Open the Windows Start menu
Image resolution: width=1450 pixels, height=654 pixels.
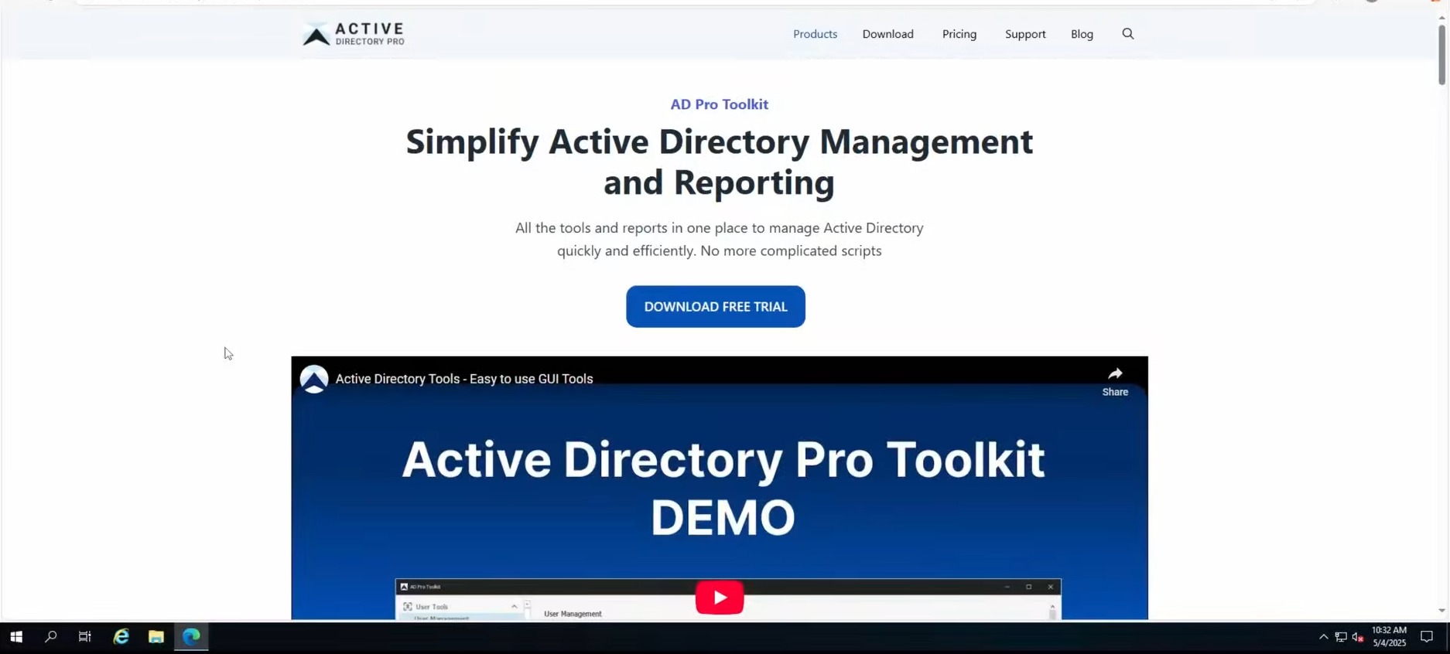pyautogui.click(x=16, y=637)
